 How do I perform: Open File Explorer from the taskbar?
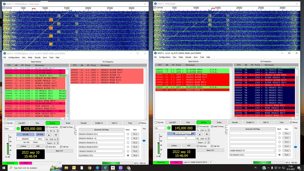click(x=67, y=168)
